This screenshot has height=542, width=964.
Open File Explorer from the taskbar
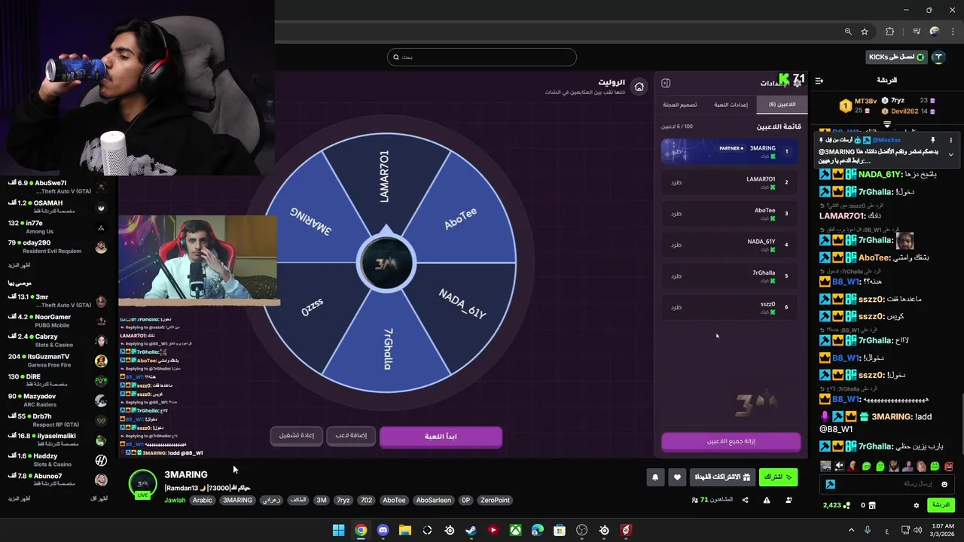point(404,530)
